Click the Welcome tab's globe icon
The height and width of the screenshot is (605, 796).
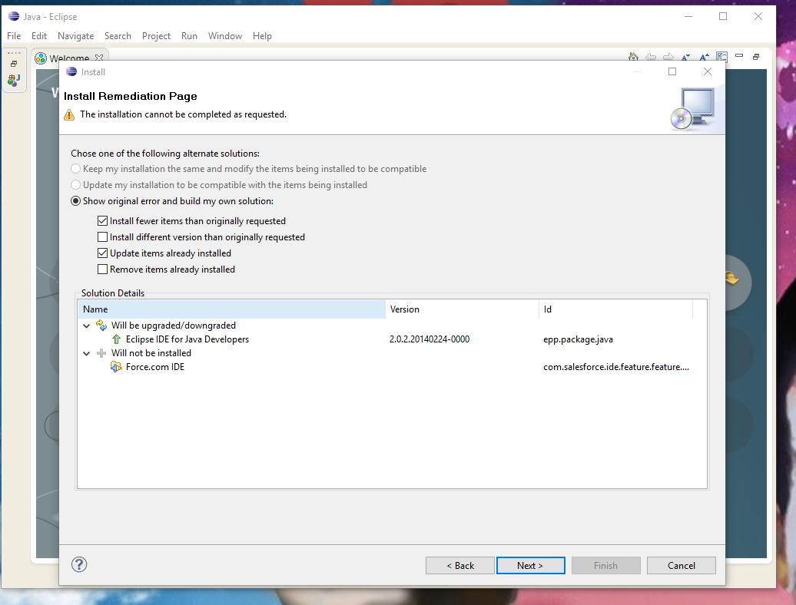click(x=41, y=58)
